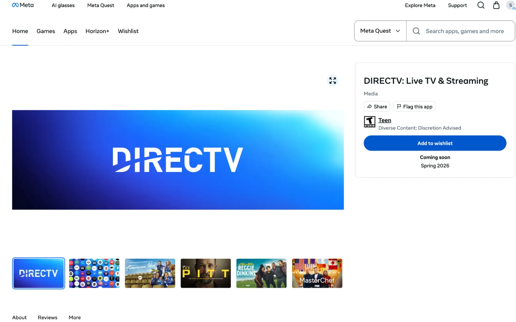Click the Meta logo
516x322 pixels.
23,5
